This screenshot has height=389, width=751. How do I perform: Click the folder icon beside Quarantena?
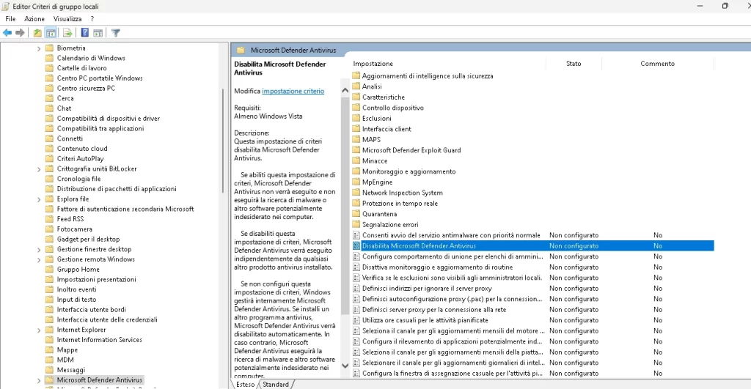tap(356, 214)
